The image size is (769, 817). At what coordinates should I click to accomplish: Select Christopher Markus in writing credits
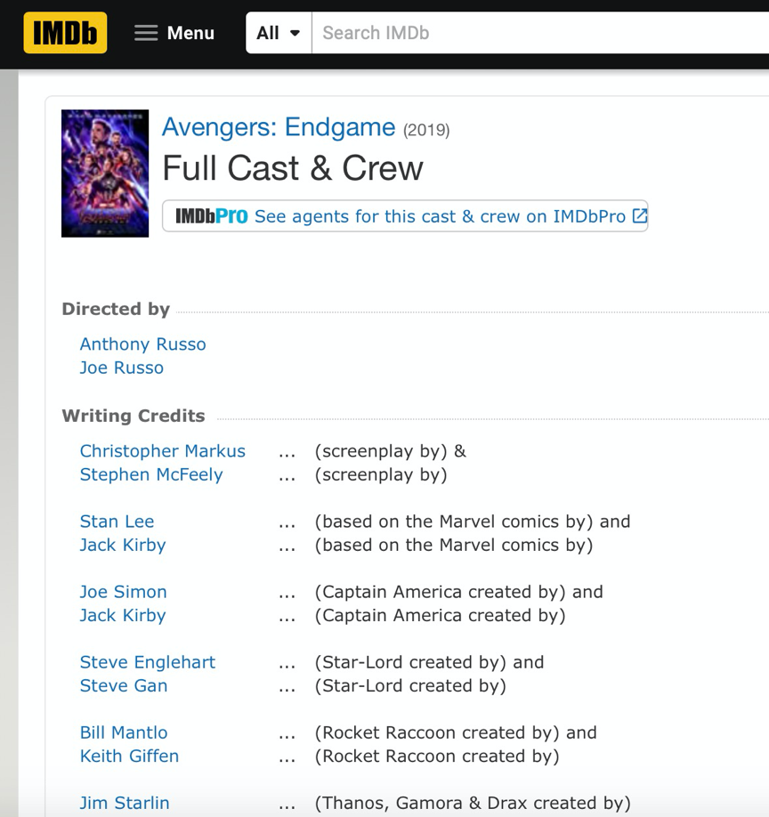(x=162, y=451)
